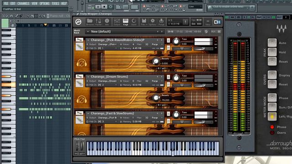Solo the Dream Strums instrument with S button

point(168,77)
